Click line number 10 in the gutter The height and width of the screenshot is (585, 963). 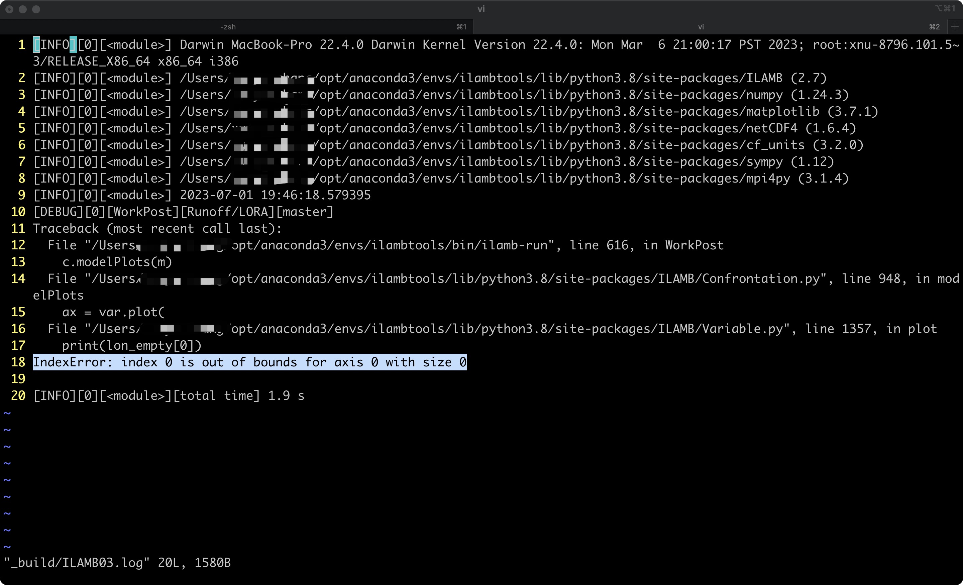click(18, 212)
